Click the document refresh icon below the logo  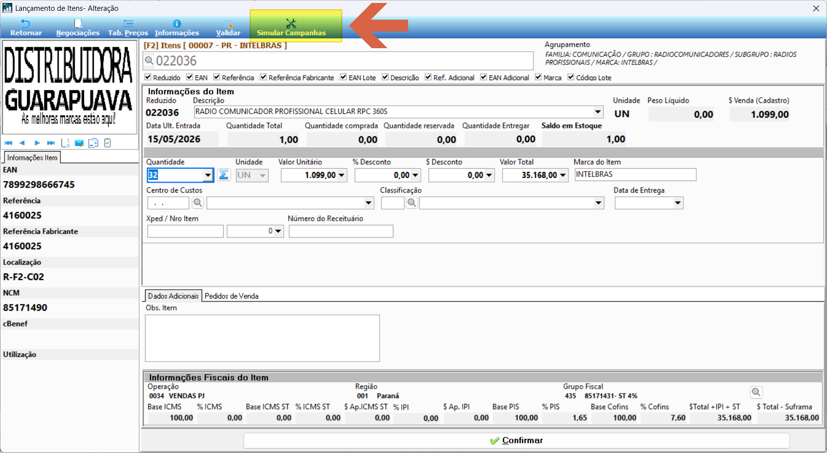pos(65,143)
